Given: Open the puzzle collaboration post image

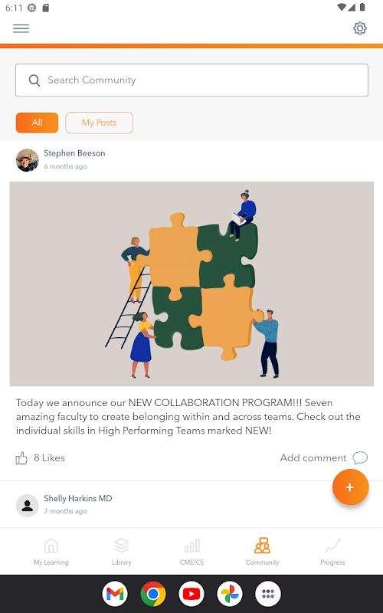Looking at the screenshot, I should point(191,284).
